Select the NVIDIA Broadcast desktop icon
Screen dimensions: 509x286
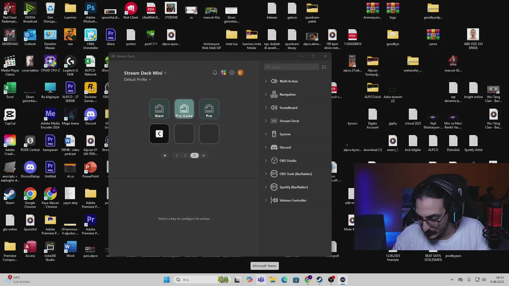pos(30,13)
